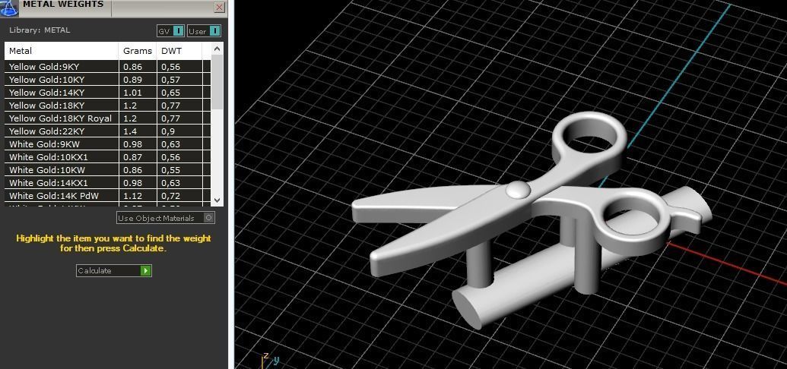Close the Metal Weights panel

click(x=219, y=7)
